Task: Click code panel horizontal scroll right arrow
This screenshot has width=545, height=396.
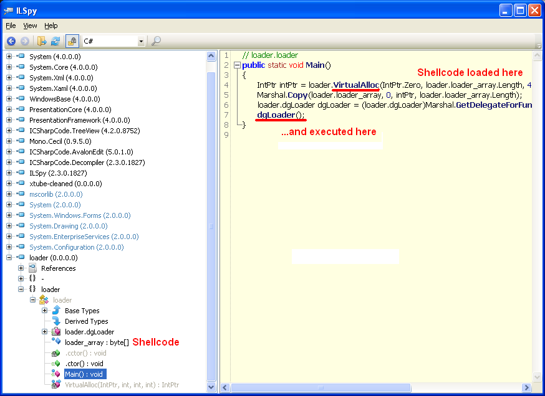Action: point(526,387)
